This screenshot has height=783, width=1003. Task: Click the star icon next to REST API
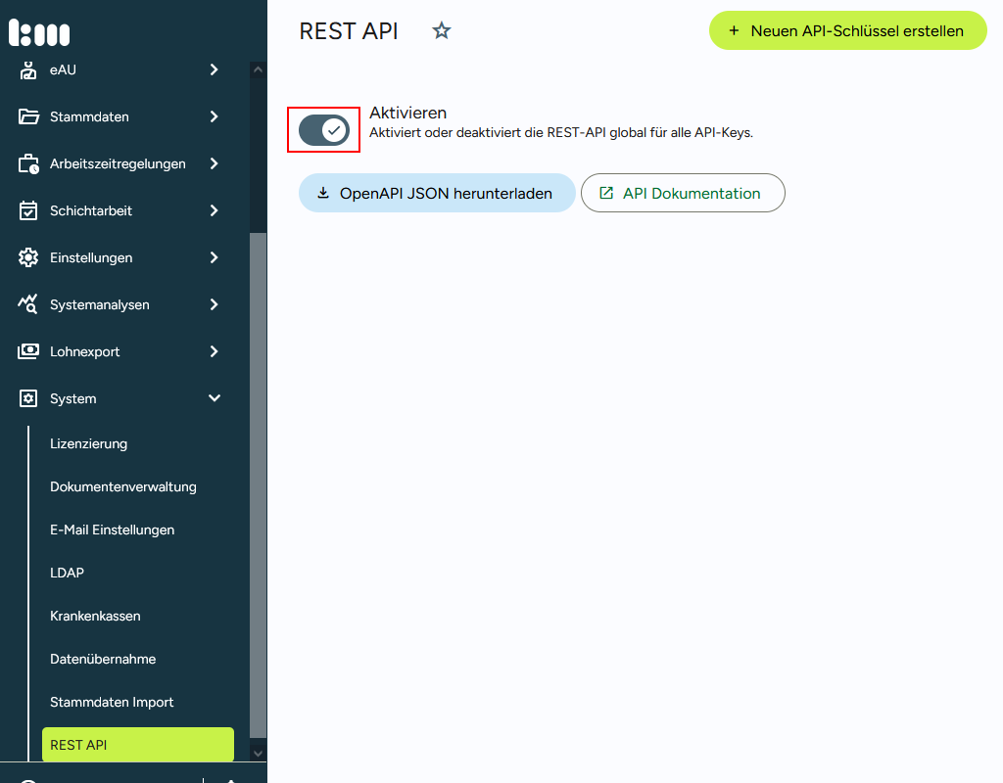441,30
